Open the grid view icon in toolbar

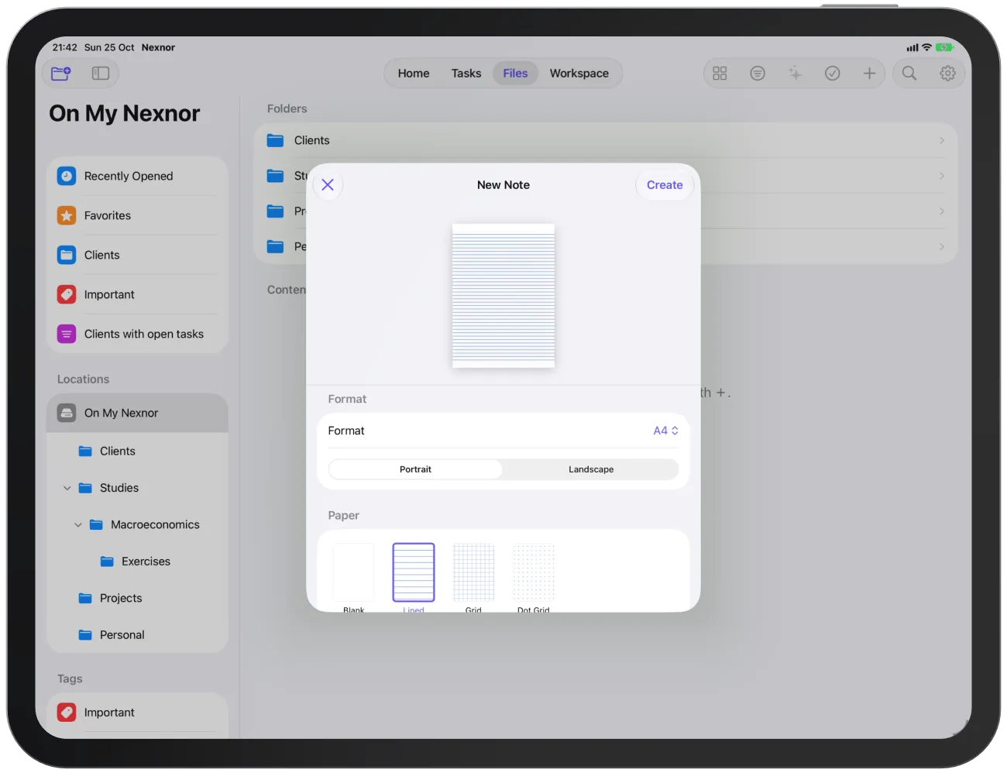pos(720,73)
